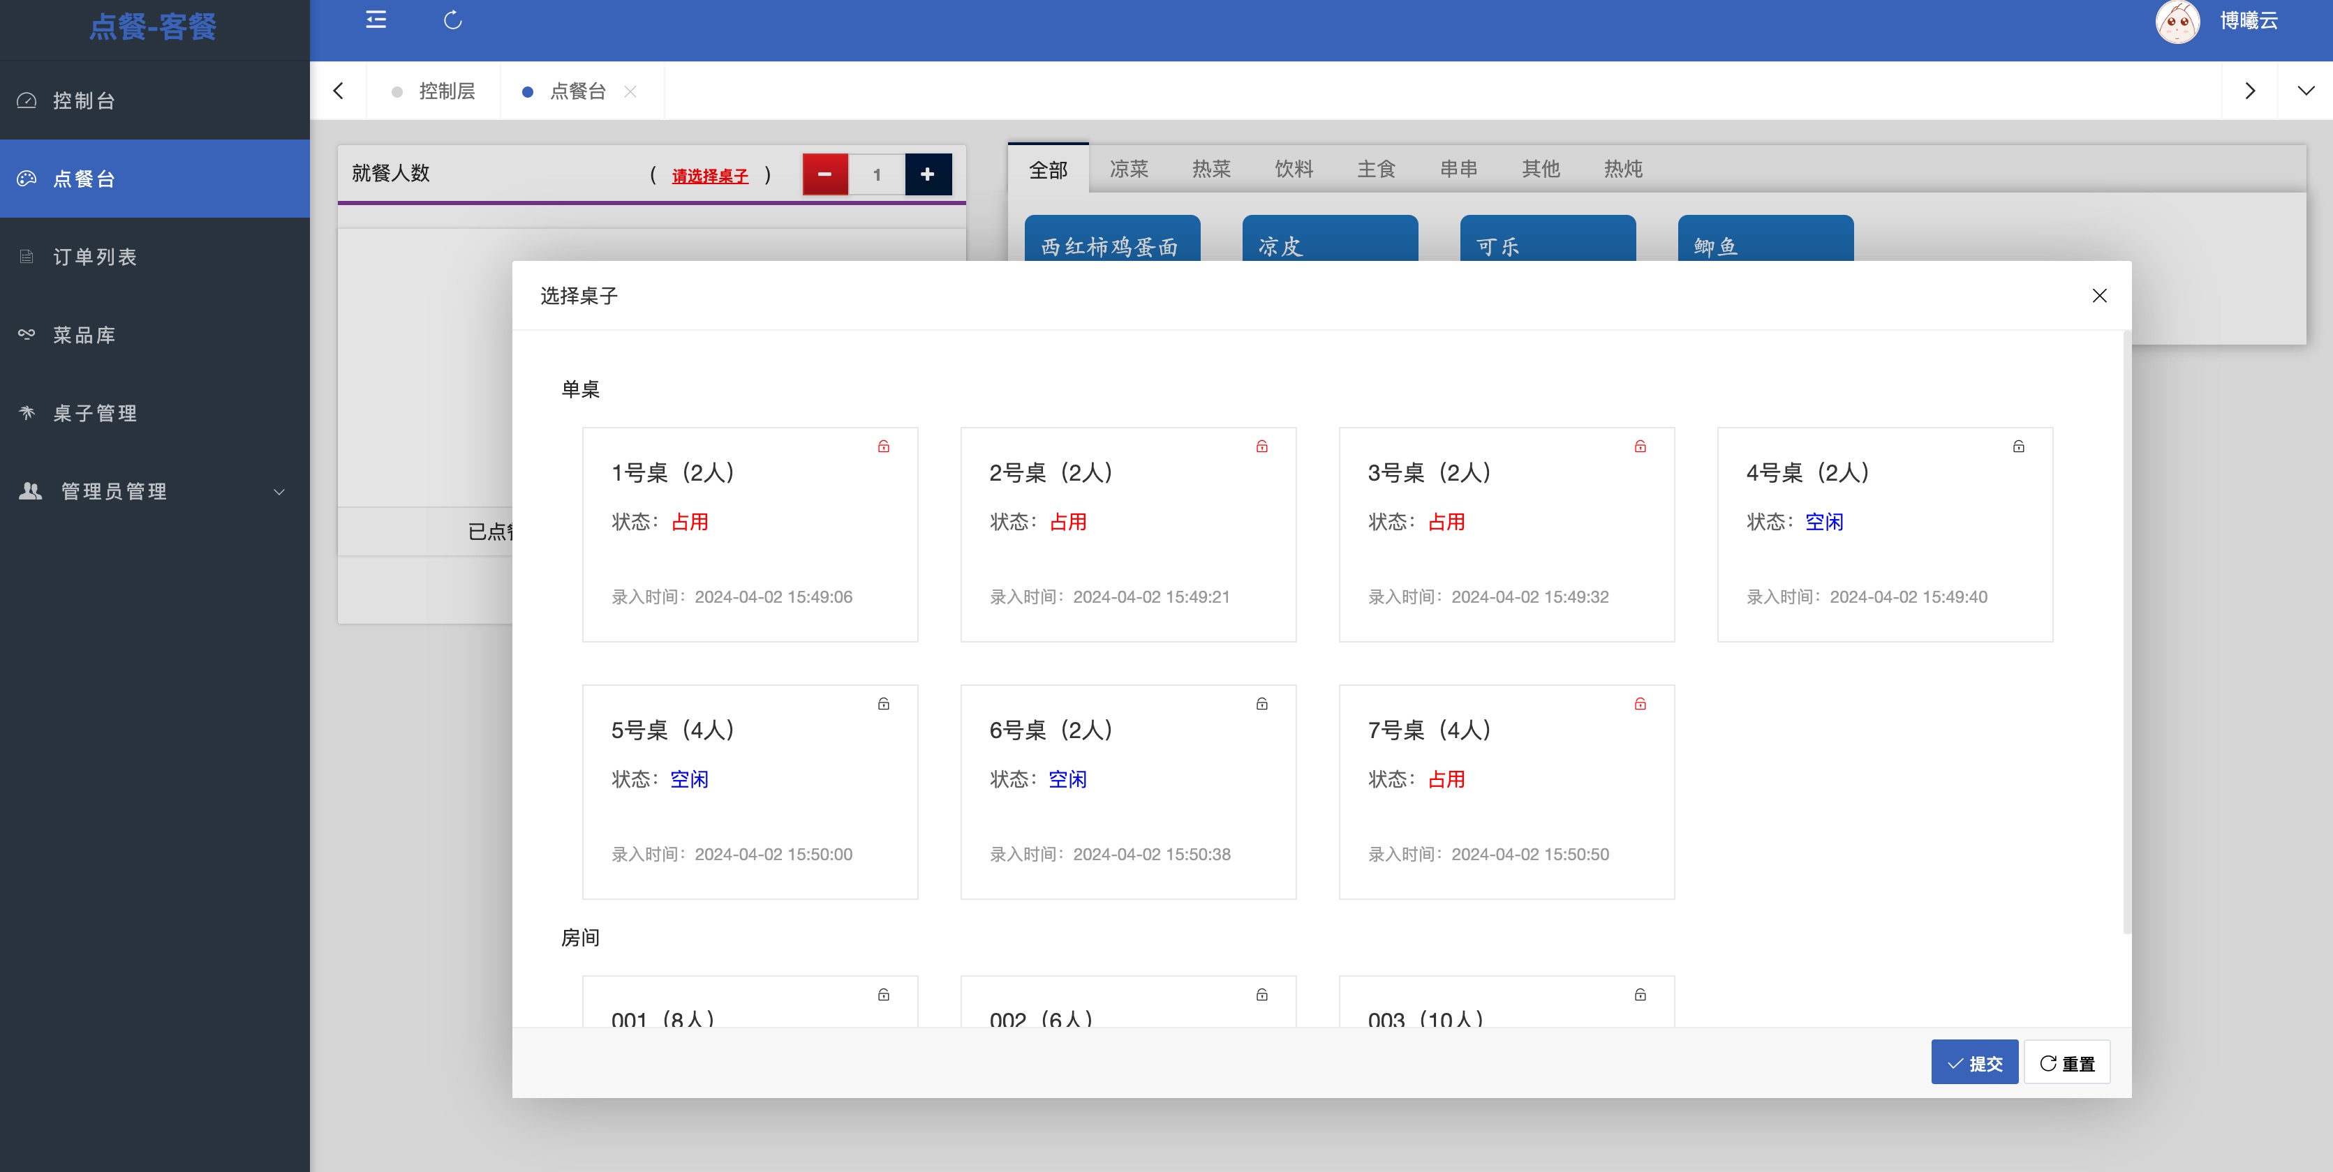The image size is (2333, 1172).
Task: Collapse the sidebar with the menu-fold icon
Action: tap(376, 20)
